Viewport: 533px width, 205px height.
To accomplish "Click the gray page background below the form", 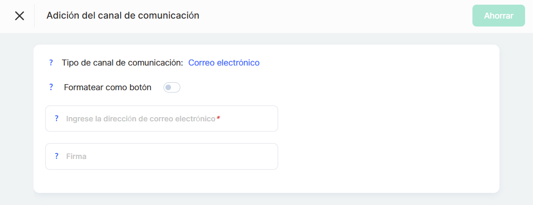I will tap(266, 199).
